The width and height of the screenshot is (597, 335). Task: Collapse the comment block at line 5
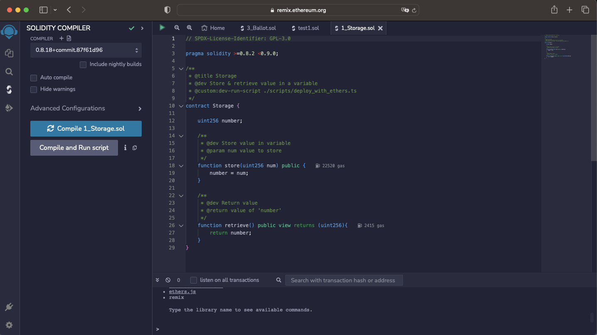[181, 68]
